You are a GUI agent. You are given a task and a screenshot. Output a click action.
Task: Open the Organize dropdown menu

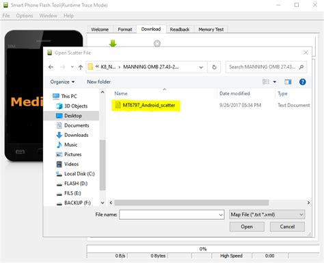62,82
